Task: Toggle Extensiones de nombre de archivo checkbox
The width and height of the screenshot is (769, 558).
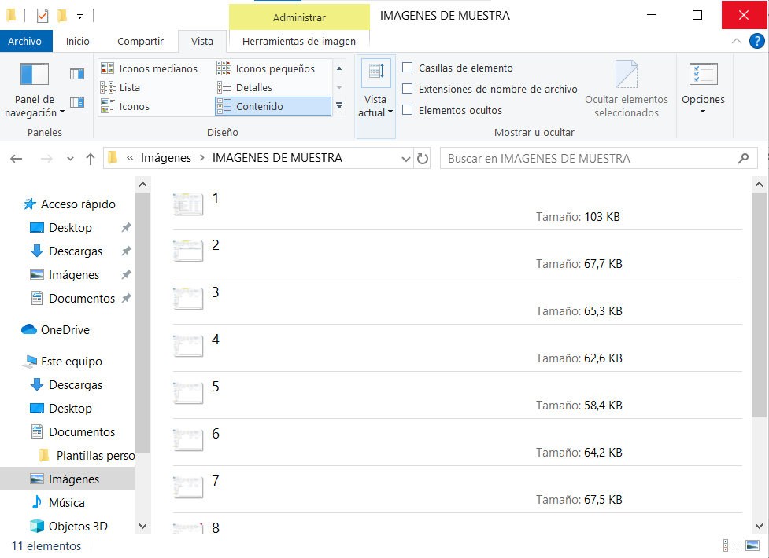Action: (408, 89)
